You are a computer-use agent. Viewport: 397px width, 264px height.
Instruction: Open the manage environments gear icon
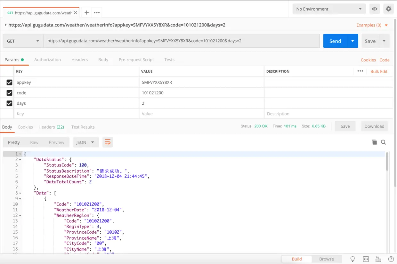(388, 9)
